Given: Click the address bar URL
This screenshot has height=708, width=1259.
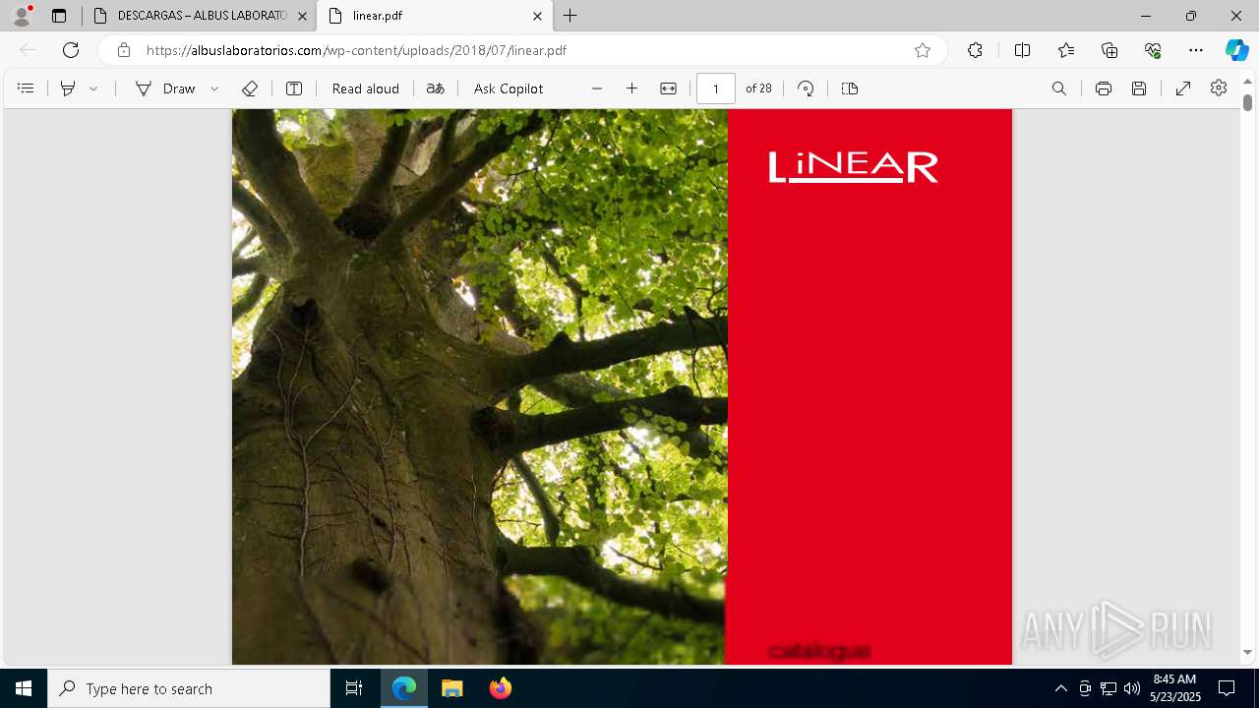Looking at the screenshot, I should pos(356,50).
